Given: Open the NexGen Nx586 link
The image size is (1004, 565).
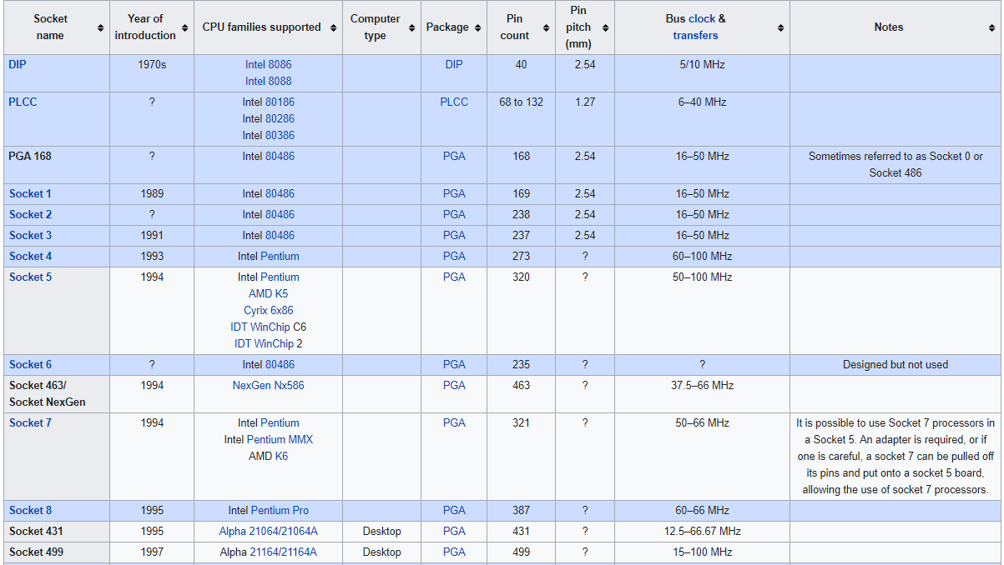Looking at the screenshot, I should [x=269, y=385].
